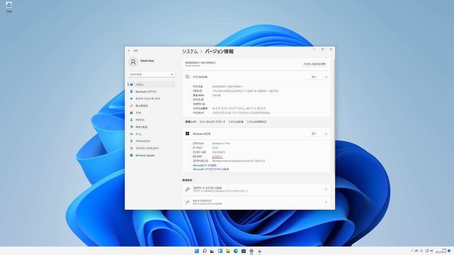Viewport: 454px width, 255px height.
Task: Go back with the arrow in Settings
Action: click(129, 51)
